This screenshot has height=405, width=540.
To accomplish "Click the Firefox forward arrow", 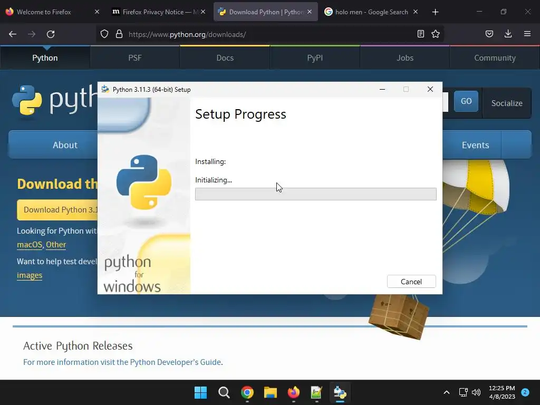I will (32, 34).
